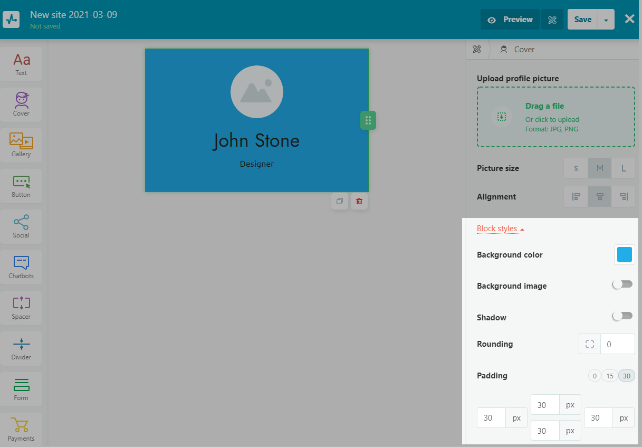Image resolution: width=642 pixels, height=447 pixels.
Task: Duplicate the cover block
Action: coord(340,201)
